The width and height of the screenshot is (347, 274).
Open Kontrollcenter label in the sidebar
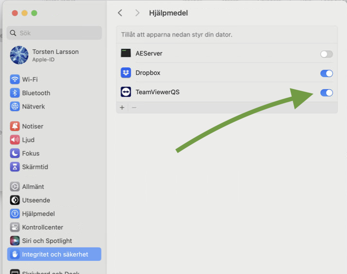[x=43, y=227]
